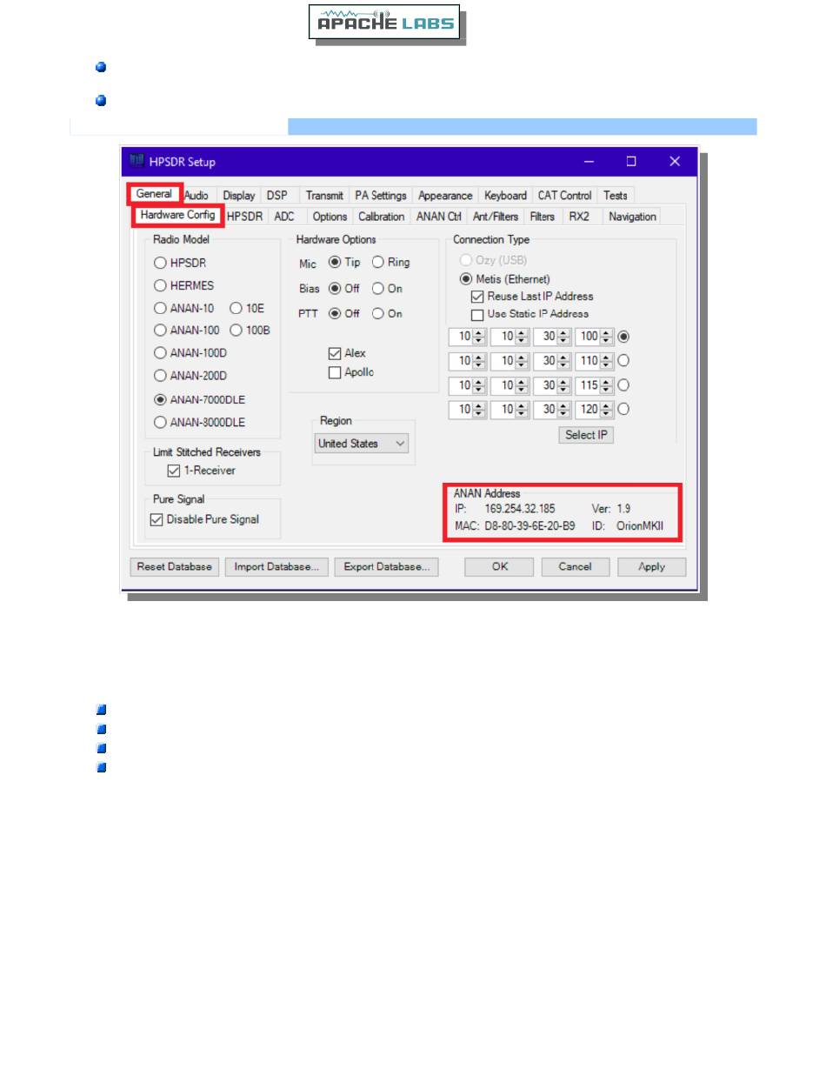Open the Navigation sub-tab
The width and height of the screenshot is (826, 1076).
[633, 217]
